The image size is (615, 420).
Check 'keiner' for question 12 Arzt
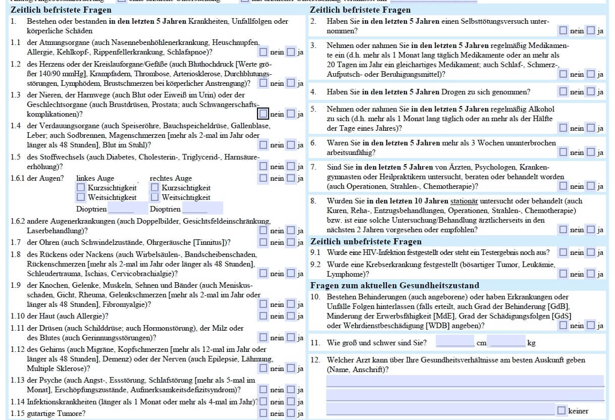click(x=561, y=410)
